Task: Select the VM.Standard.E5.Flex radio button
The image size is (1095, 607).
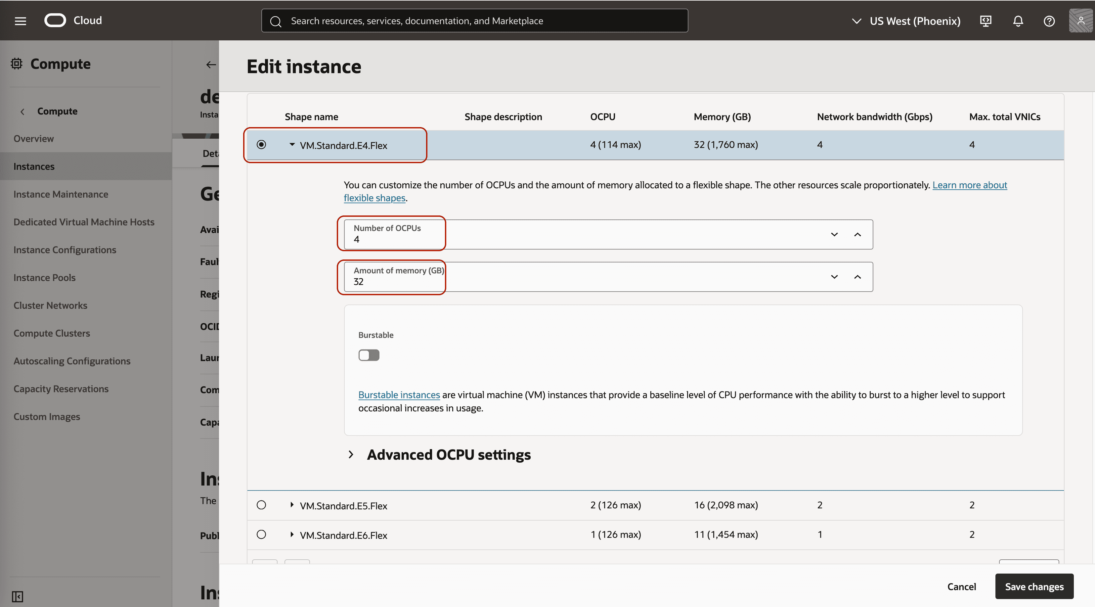Action: (261, 505)
